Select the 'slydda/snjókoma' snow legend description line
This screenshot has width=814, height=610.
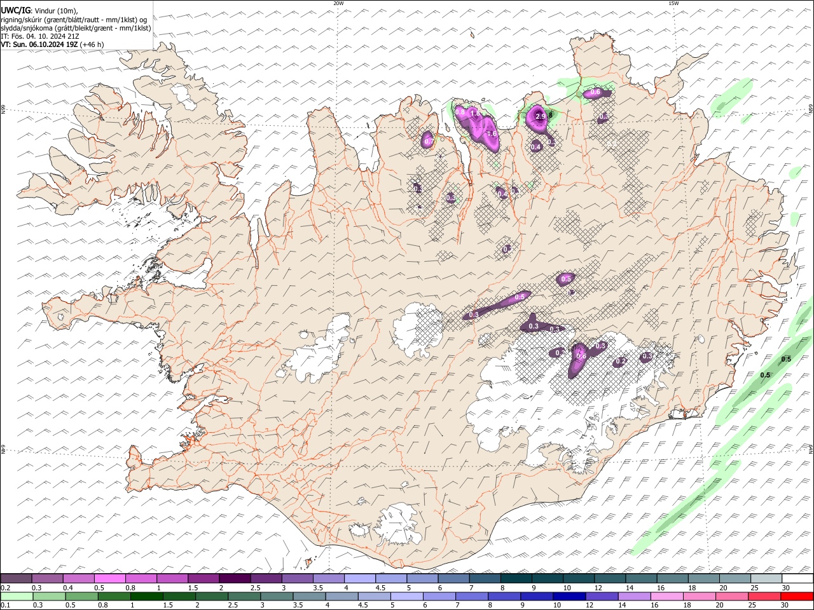(x=76, y=28)
